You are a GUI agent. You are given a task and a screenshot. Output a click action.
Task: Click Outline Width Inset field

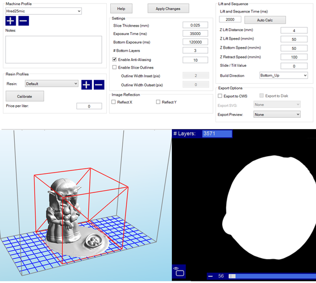coord(196,75)
